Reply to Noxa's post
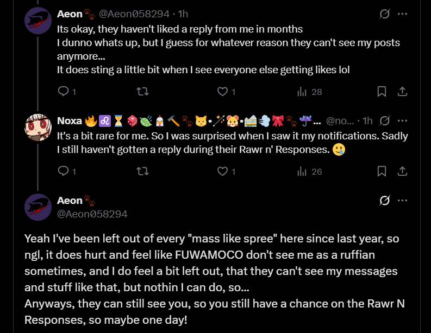The height and width of the screenshot is (333, 431). pyautogui.click(x=64, y=171)
